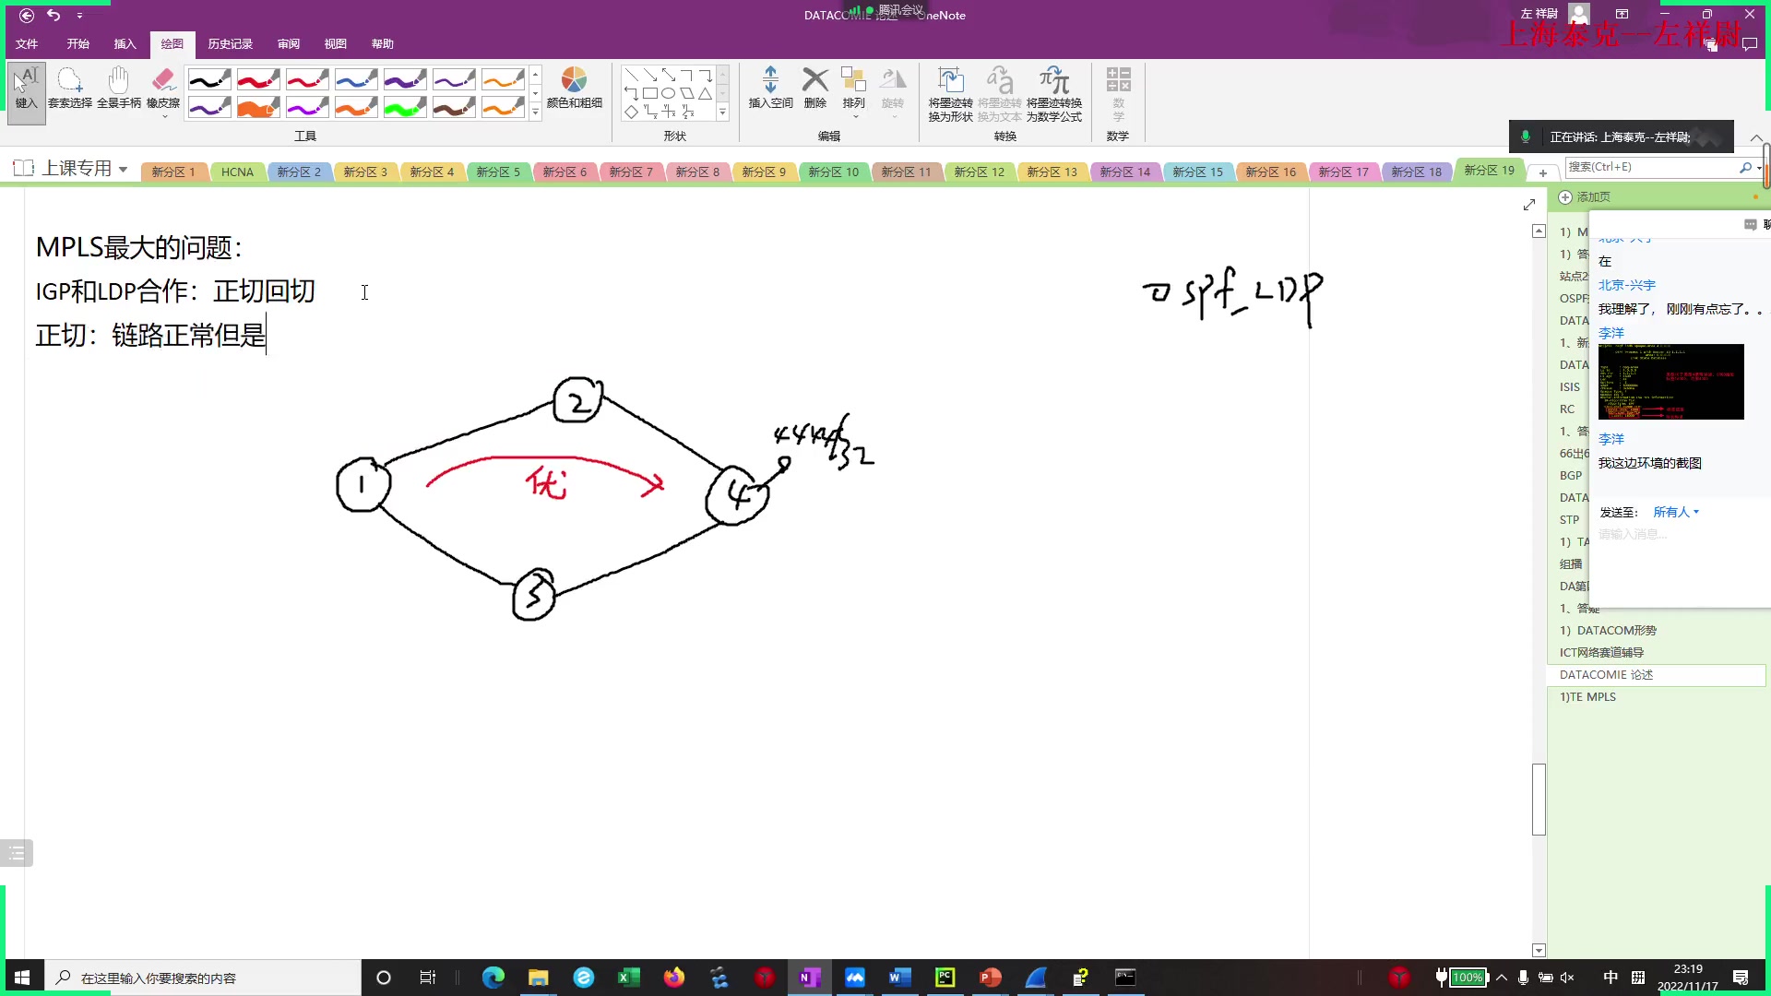The height and width of the screenshot is (996, 1771).
Task: Toggle the 中 input language indicator
Action: point(1611,978)
